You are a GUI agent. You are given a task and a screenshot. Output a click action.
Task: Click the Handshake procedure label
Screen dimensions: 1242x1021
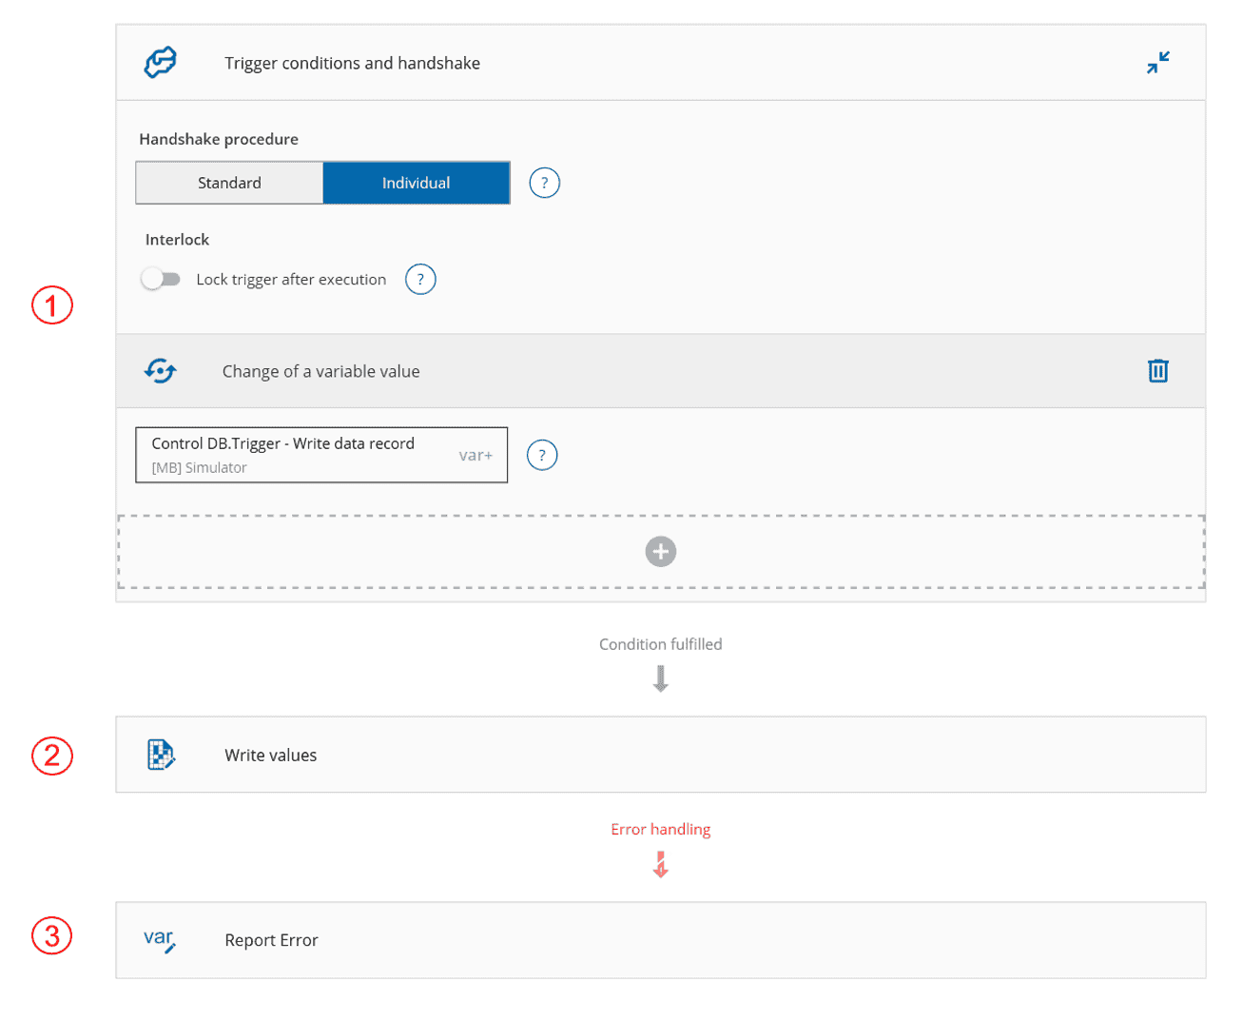[219, 139]
